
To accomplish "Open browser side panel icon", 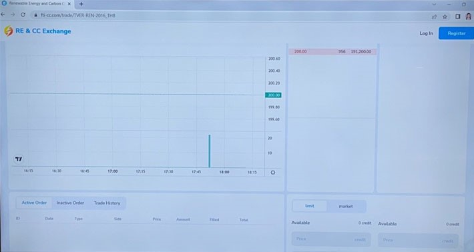I will 458,17.
